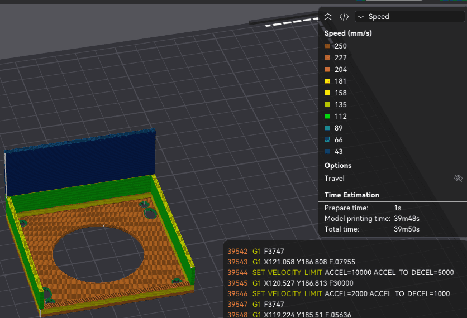Screen dimensions: 467x318
Task: Click Model printing time value 39m48s
Action: tap(407, 218)
